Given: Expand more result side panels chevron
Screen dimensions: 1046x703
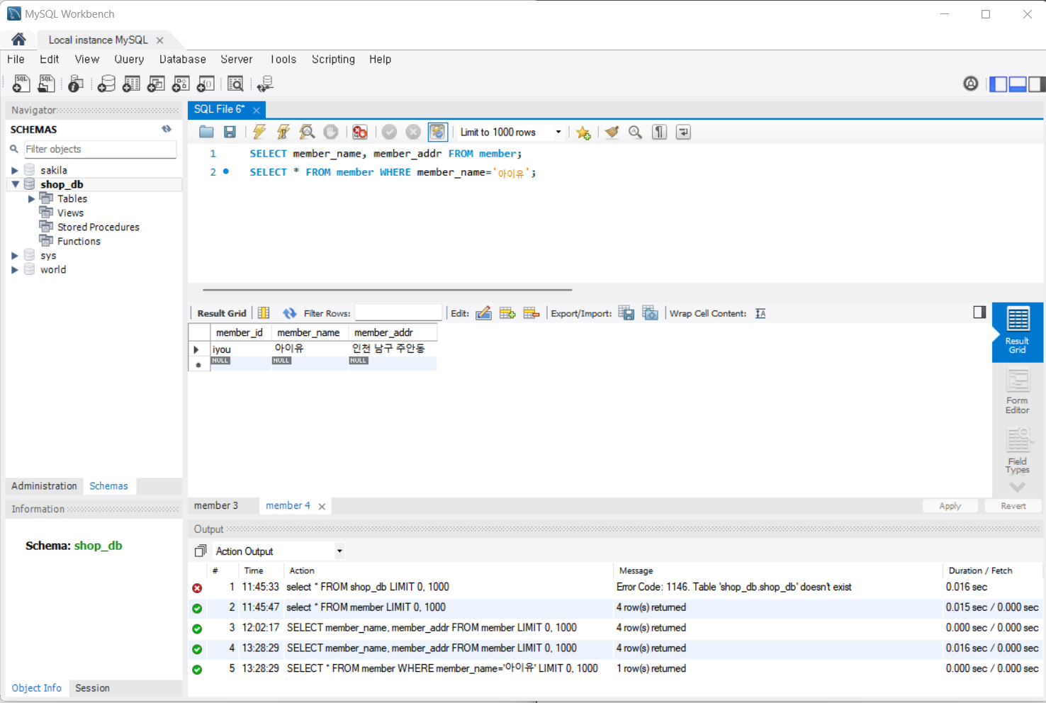Looking at the screenshot, I should pyautogui.click(x=1018, y=488).
